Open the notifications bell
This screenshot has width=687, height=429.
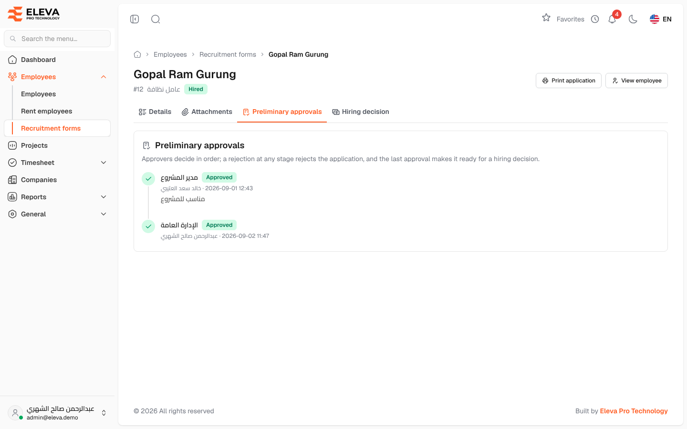tap(612, 19)
